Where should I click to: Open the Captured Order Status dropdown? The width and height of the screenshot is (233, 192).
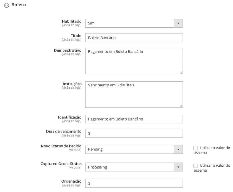click(x=130, y=167)
